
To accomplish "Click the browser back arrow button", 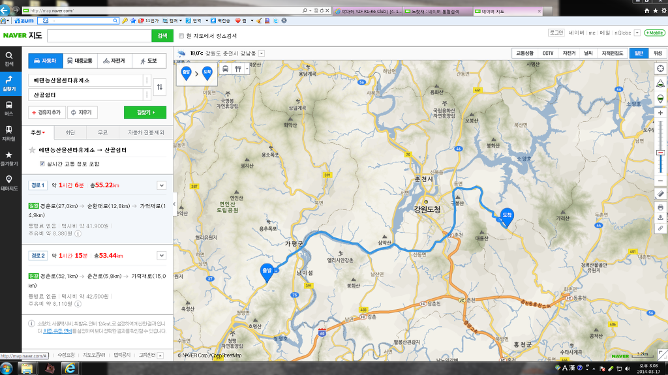I will [5, 10].
